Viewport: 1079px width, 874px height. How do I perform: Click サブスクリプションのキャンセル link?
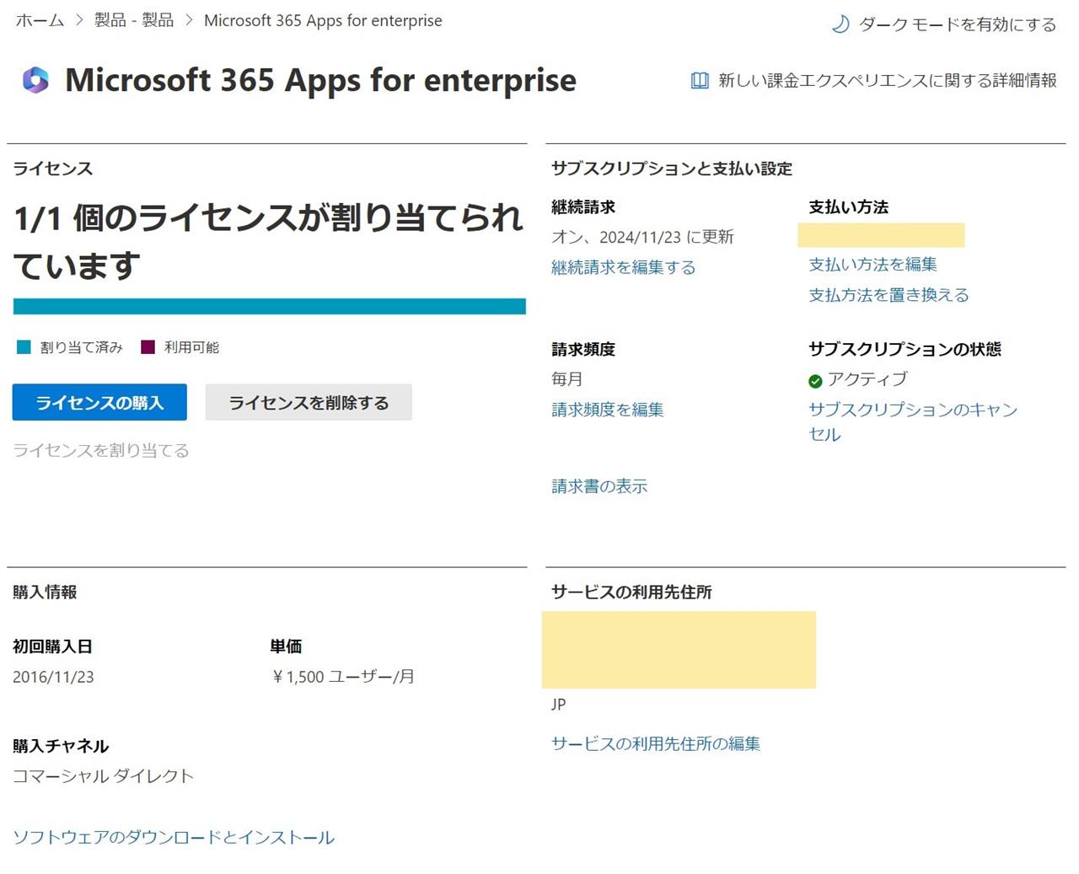(913, 421)
